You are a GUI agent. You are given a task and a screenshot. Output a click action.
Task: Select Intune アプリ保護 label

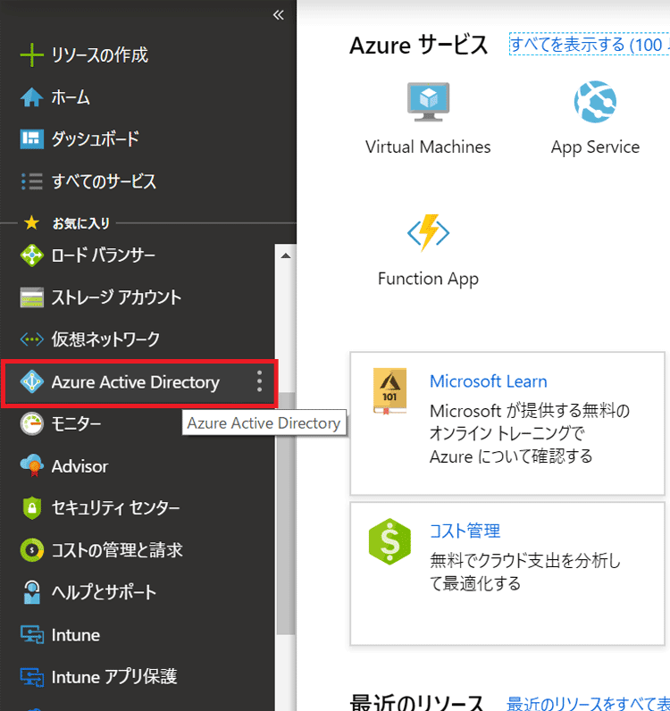coord(113,676)
